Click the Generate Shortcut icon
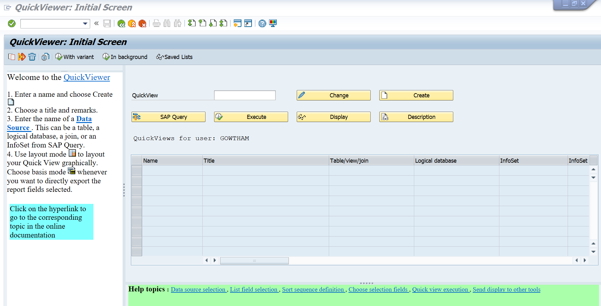Screen dimensions: 601x306 click(x=248, y=23)
